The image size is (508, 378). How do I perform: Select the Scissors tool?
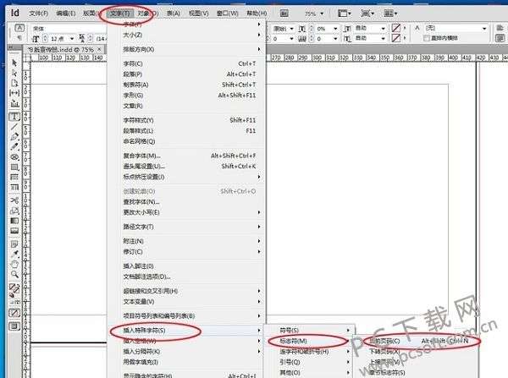pos(14,200)
